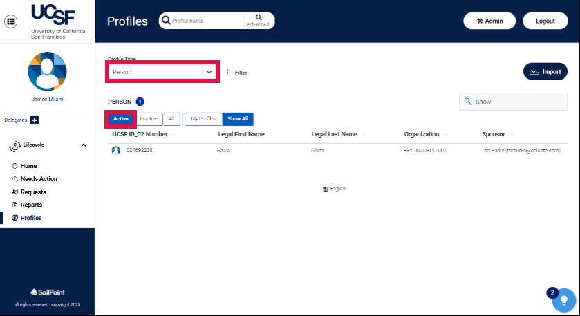Sort by Sponsor column arrow

pos(511,134)
